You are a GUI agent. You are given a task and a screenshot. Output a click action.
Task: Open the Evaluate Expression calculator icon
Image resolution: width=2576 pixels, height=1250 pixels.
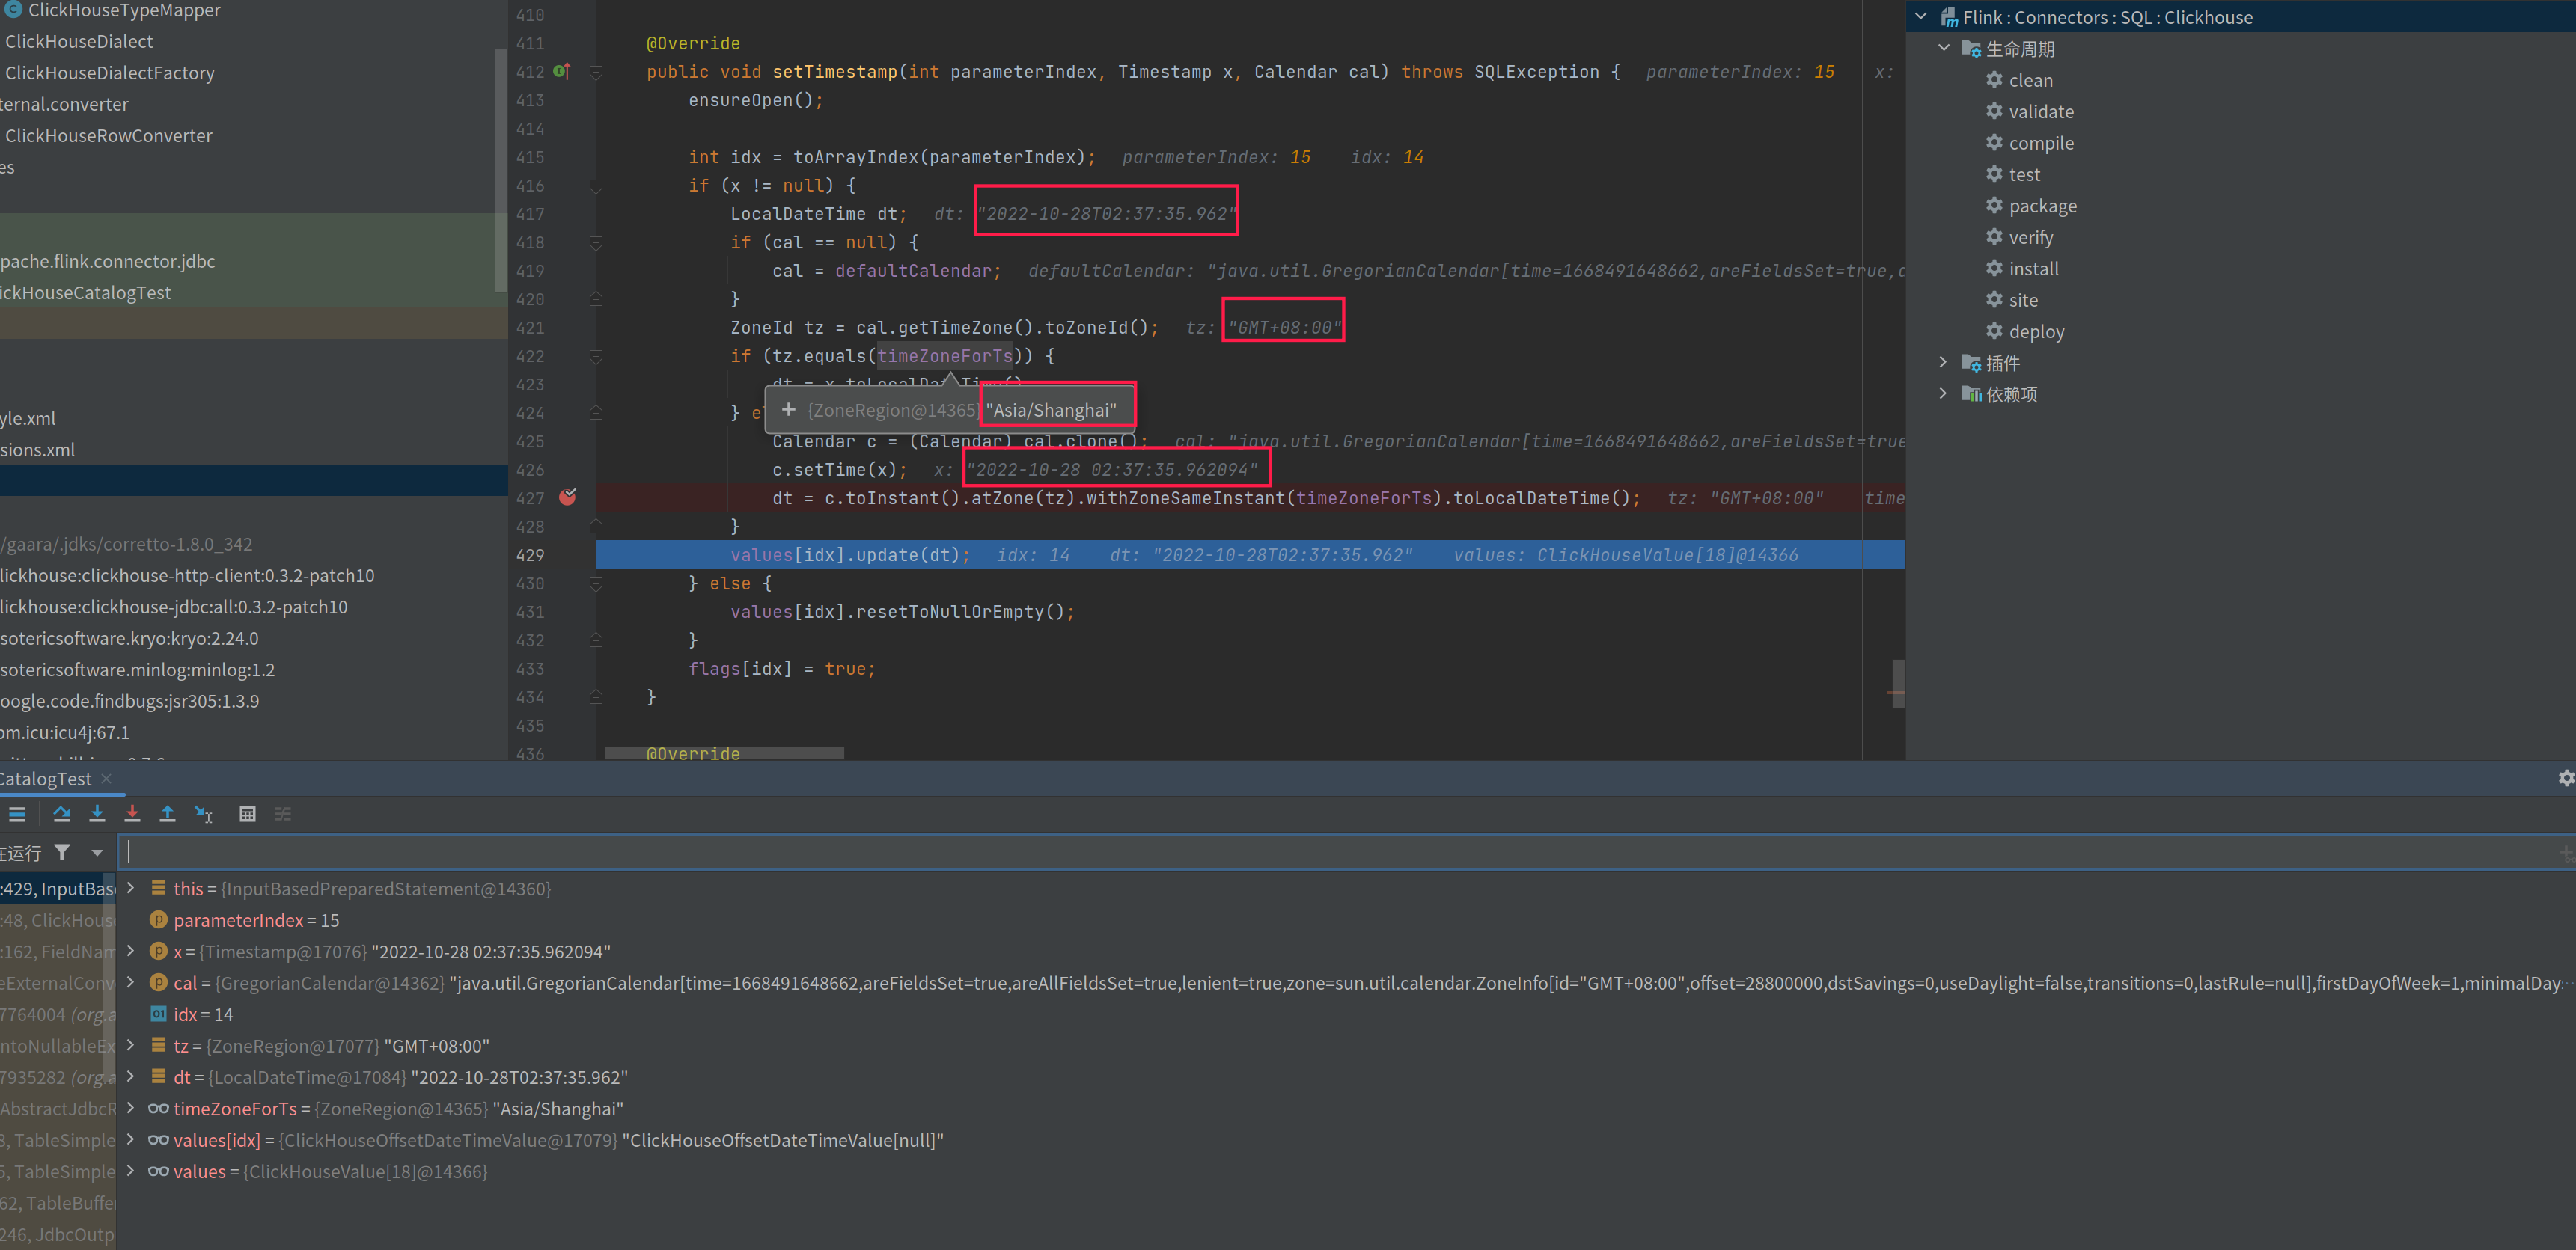248,815
